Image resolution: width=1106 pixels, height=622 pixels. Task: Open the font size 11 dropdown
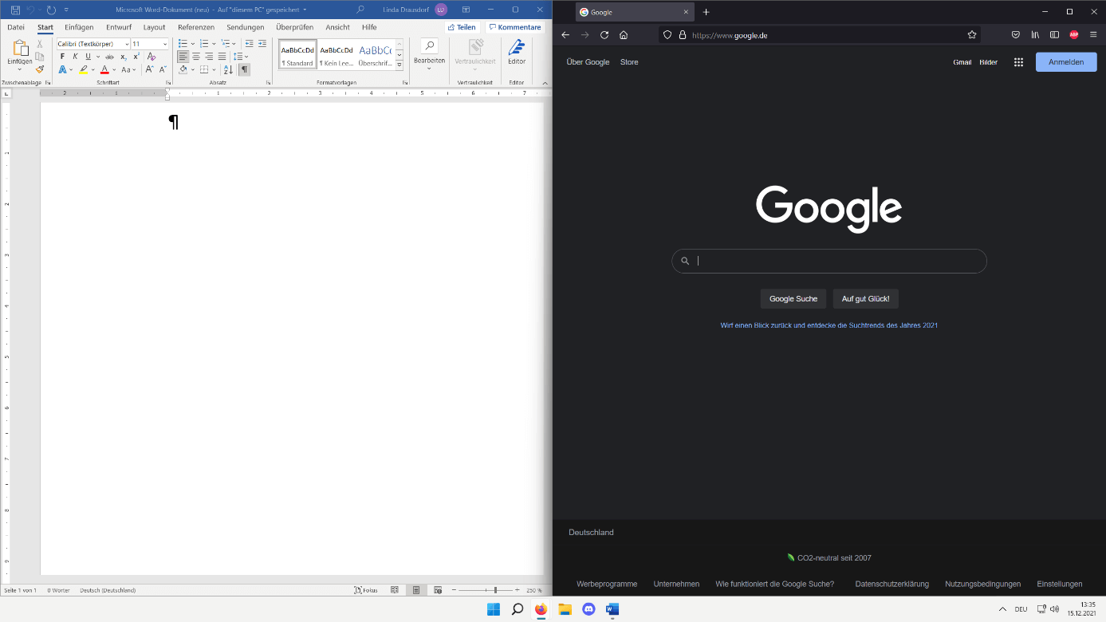point(165,44)
